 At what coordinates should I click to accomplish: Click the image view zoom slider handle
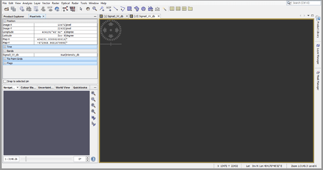111,44
